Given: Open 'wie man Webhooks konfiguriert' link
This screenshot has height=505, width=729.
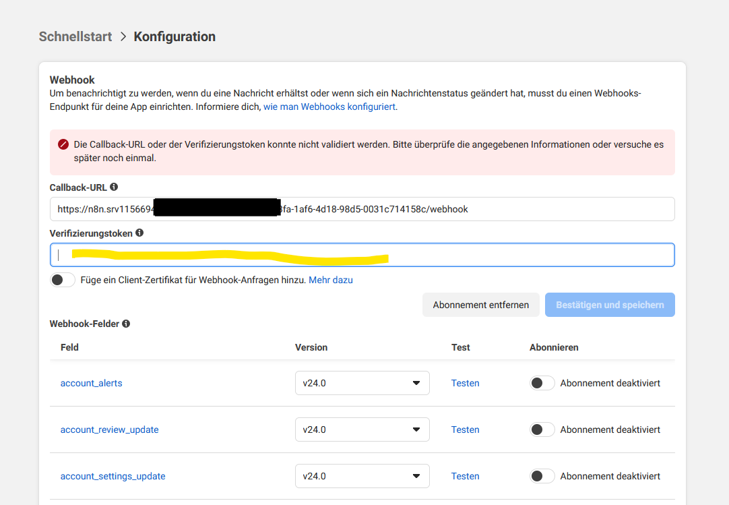Looking at the screenshot, I should (329, 107).
